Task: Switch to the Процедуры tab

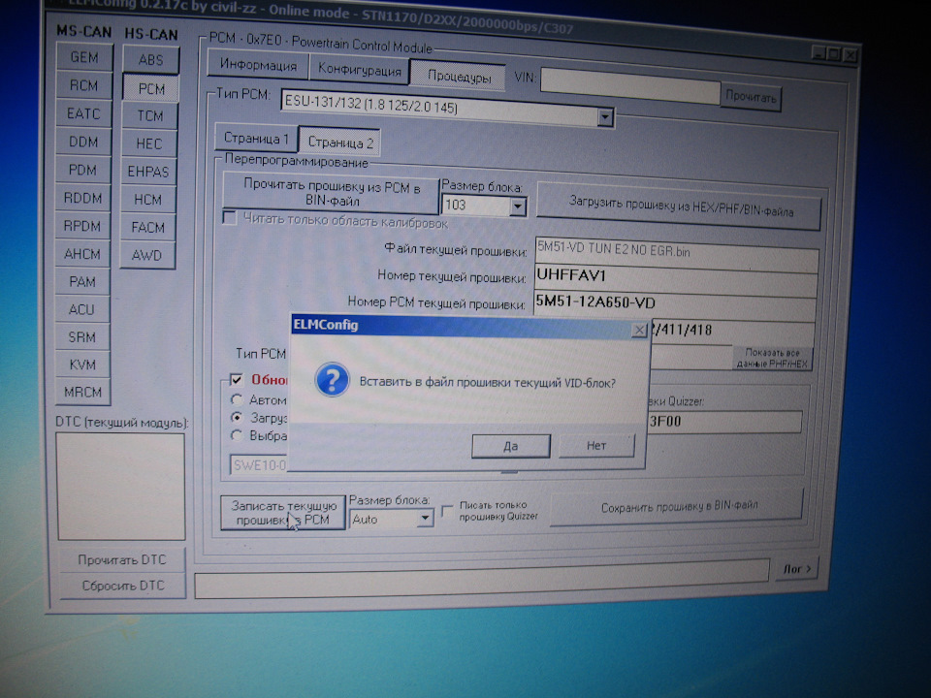Action: click(459, 76)
